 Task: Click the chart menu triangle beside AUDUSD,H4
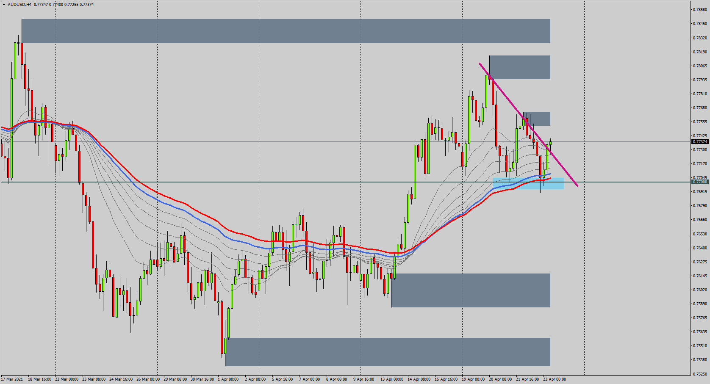pos(4,5)
